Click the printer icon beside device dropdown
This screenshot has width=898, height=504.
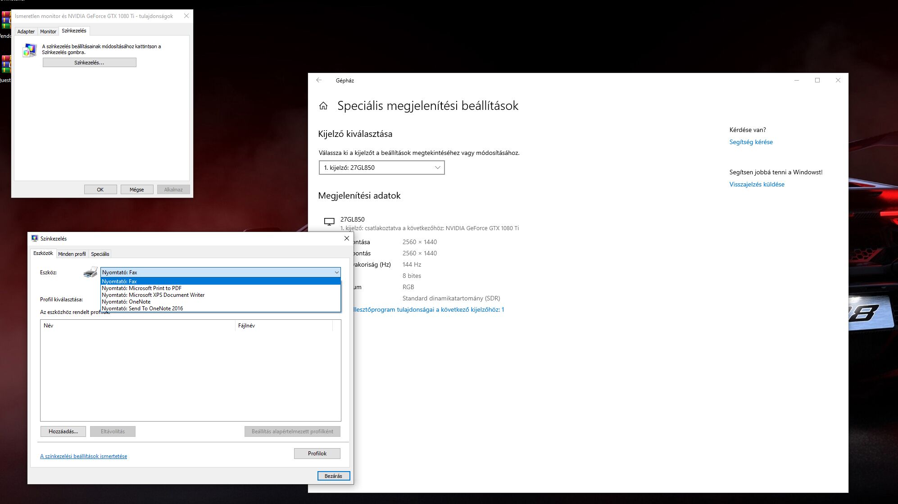coord(91,272)
